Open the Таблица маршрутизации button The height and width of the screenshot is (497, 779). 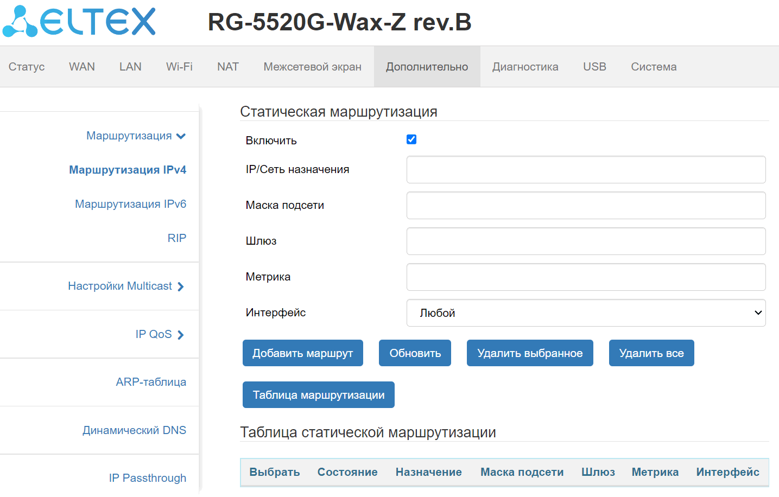pyautogui.click(x=319, y=395)
